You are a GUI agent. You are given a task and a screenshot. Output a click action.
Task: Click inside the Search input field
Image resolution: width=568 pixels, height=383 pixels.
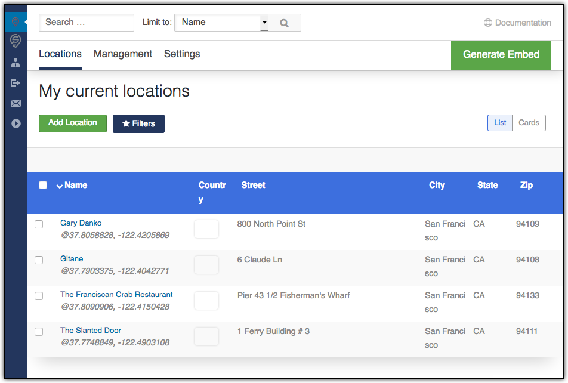point(86,22)
